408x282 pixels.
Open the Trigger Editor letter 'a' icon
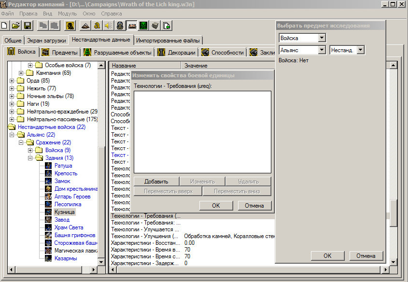(97, 26)
